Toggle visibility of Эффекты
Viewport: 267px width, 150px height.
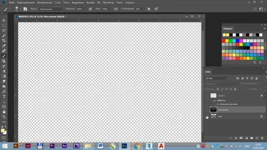coord(214,101)
